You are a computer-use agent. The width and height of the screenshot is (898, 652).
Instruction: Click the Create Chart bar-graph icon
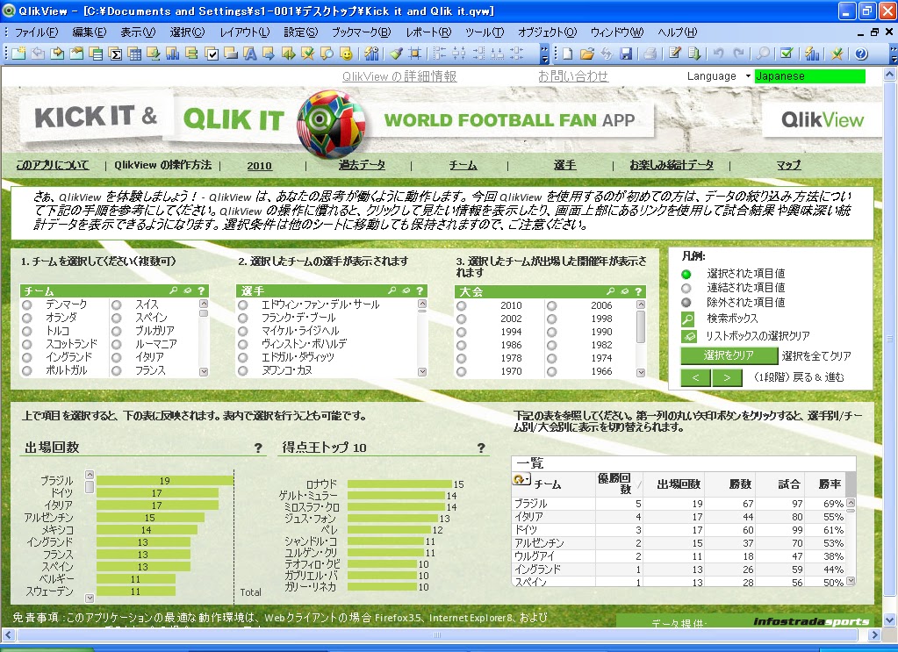pyautogui.click(x=173, y=54)
